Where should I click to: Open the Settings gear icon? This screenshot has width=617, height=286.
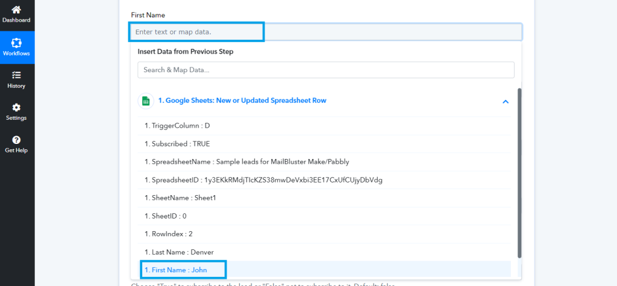16,107
